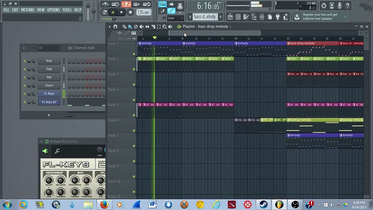Open the EDIT menu
Viewport: 373px width, 210px height.
pyautogui.click(x=15, y=10)
